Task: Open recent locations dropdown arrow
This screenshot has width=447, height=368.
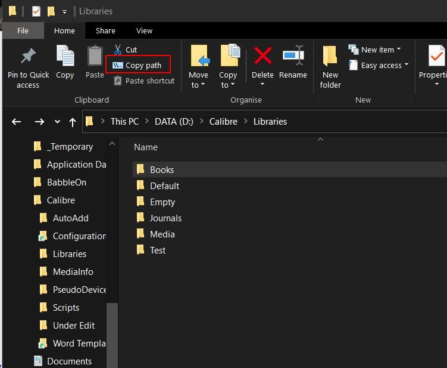Action: [57, 122]
